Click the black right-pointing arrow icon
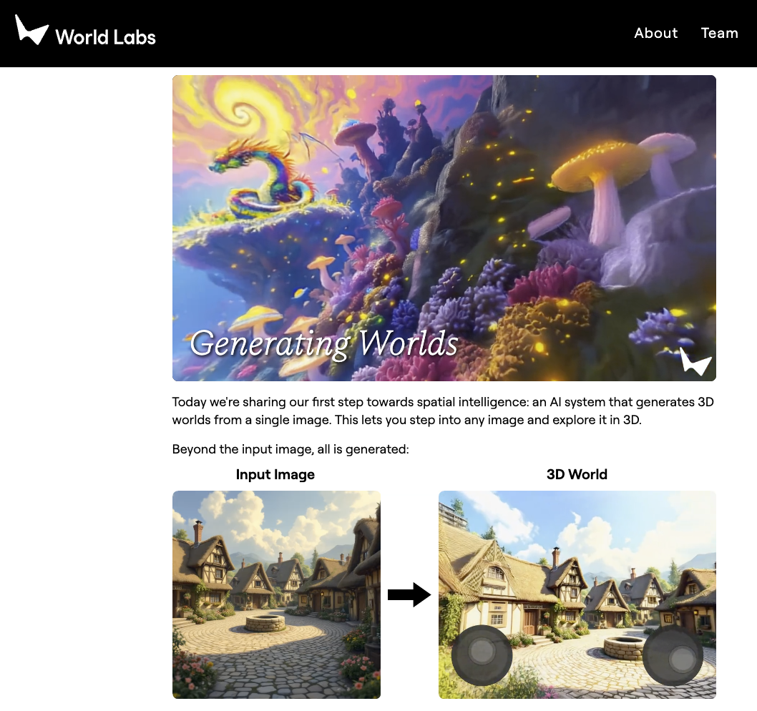 point(409,594)
